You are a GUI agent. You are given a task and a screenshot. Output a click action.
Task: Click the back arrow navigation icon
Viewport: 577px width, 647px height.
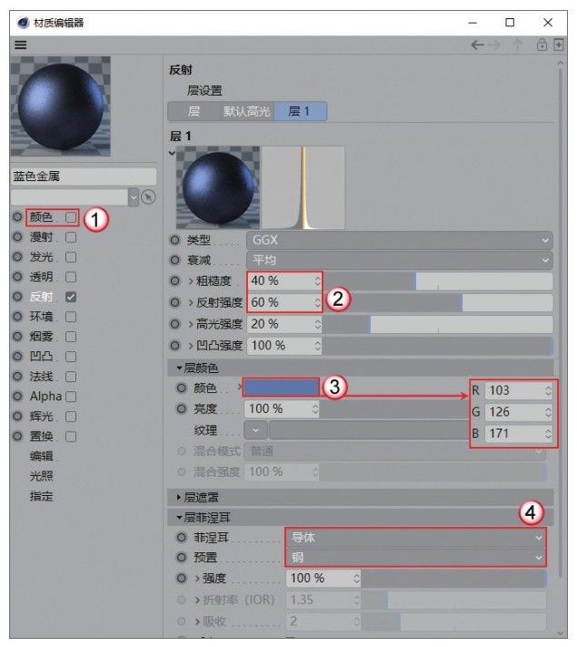[x=477, y=45]
